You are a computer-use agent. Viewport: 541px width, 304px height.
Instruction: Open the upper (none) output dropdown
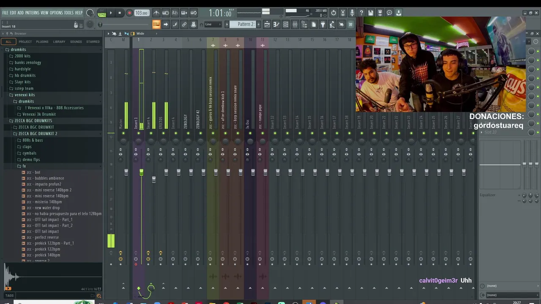(x=509, y=286)
